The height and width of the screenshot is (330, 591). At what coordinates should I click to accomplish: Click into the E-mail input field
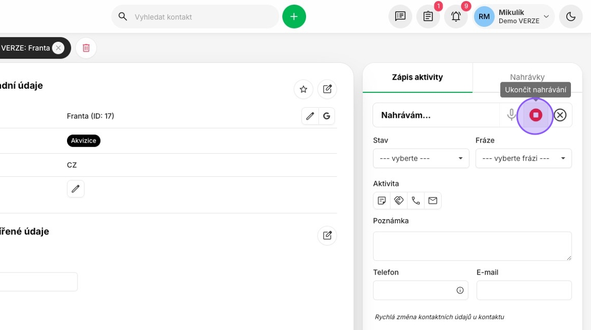click(524, 290)
